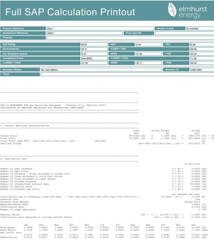214x240 pixels.
Task: Click the Assessment Reference field showing 00001
Action: pyautogui.click(x=85, y=33)
